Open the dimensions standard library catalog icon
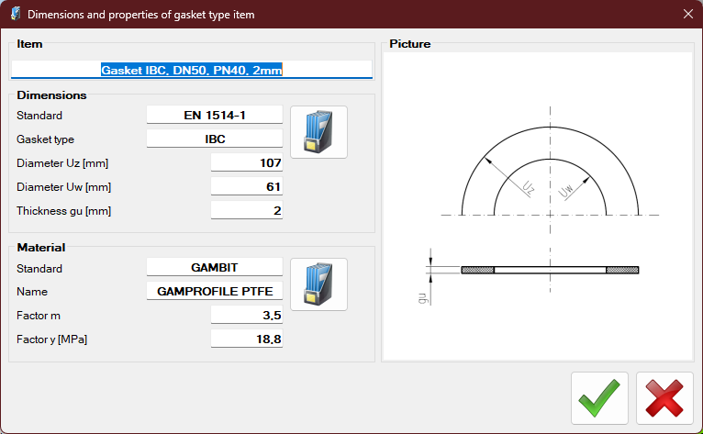The image size is (703, 434). click(x=318, y=132)
